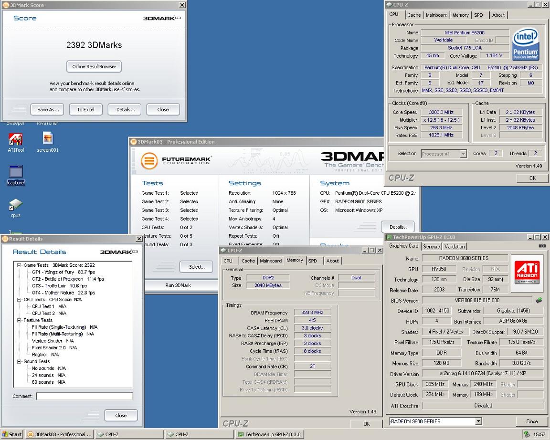550x440 pixels.
Task: Click Close in 3DMark Score window
Action: coord(163,109)
